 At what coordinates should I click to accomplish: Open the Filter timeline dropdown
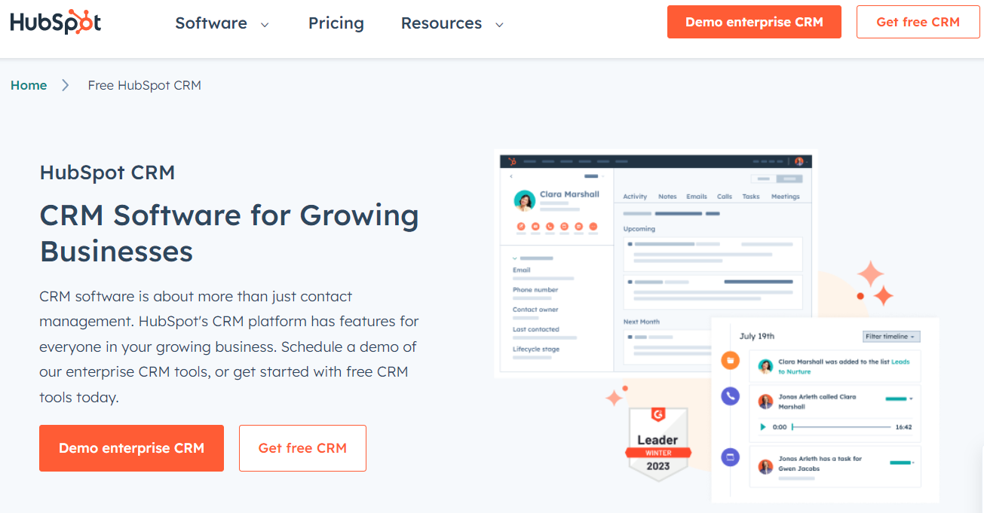(892, 336)
